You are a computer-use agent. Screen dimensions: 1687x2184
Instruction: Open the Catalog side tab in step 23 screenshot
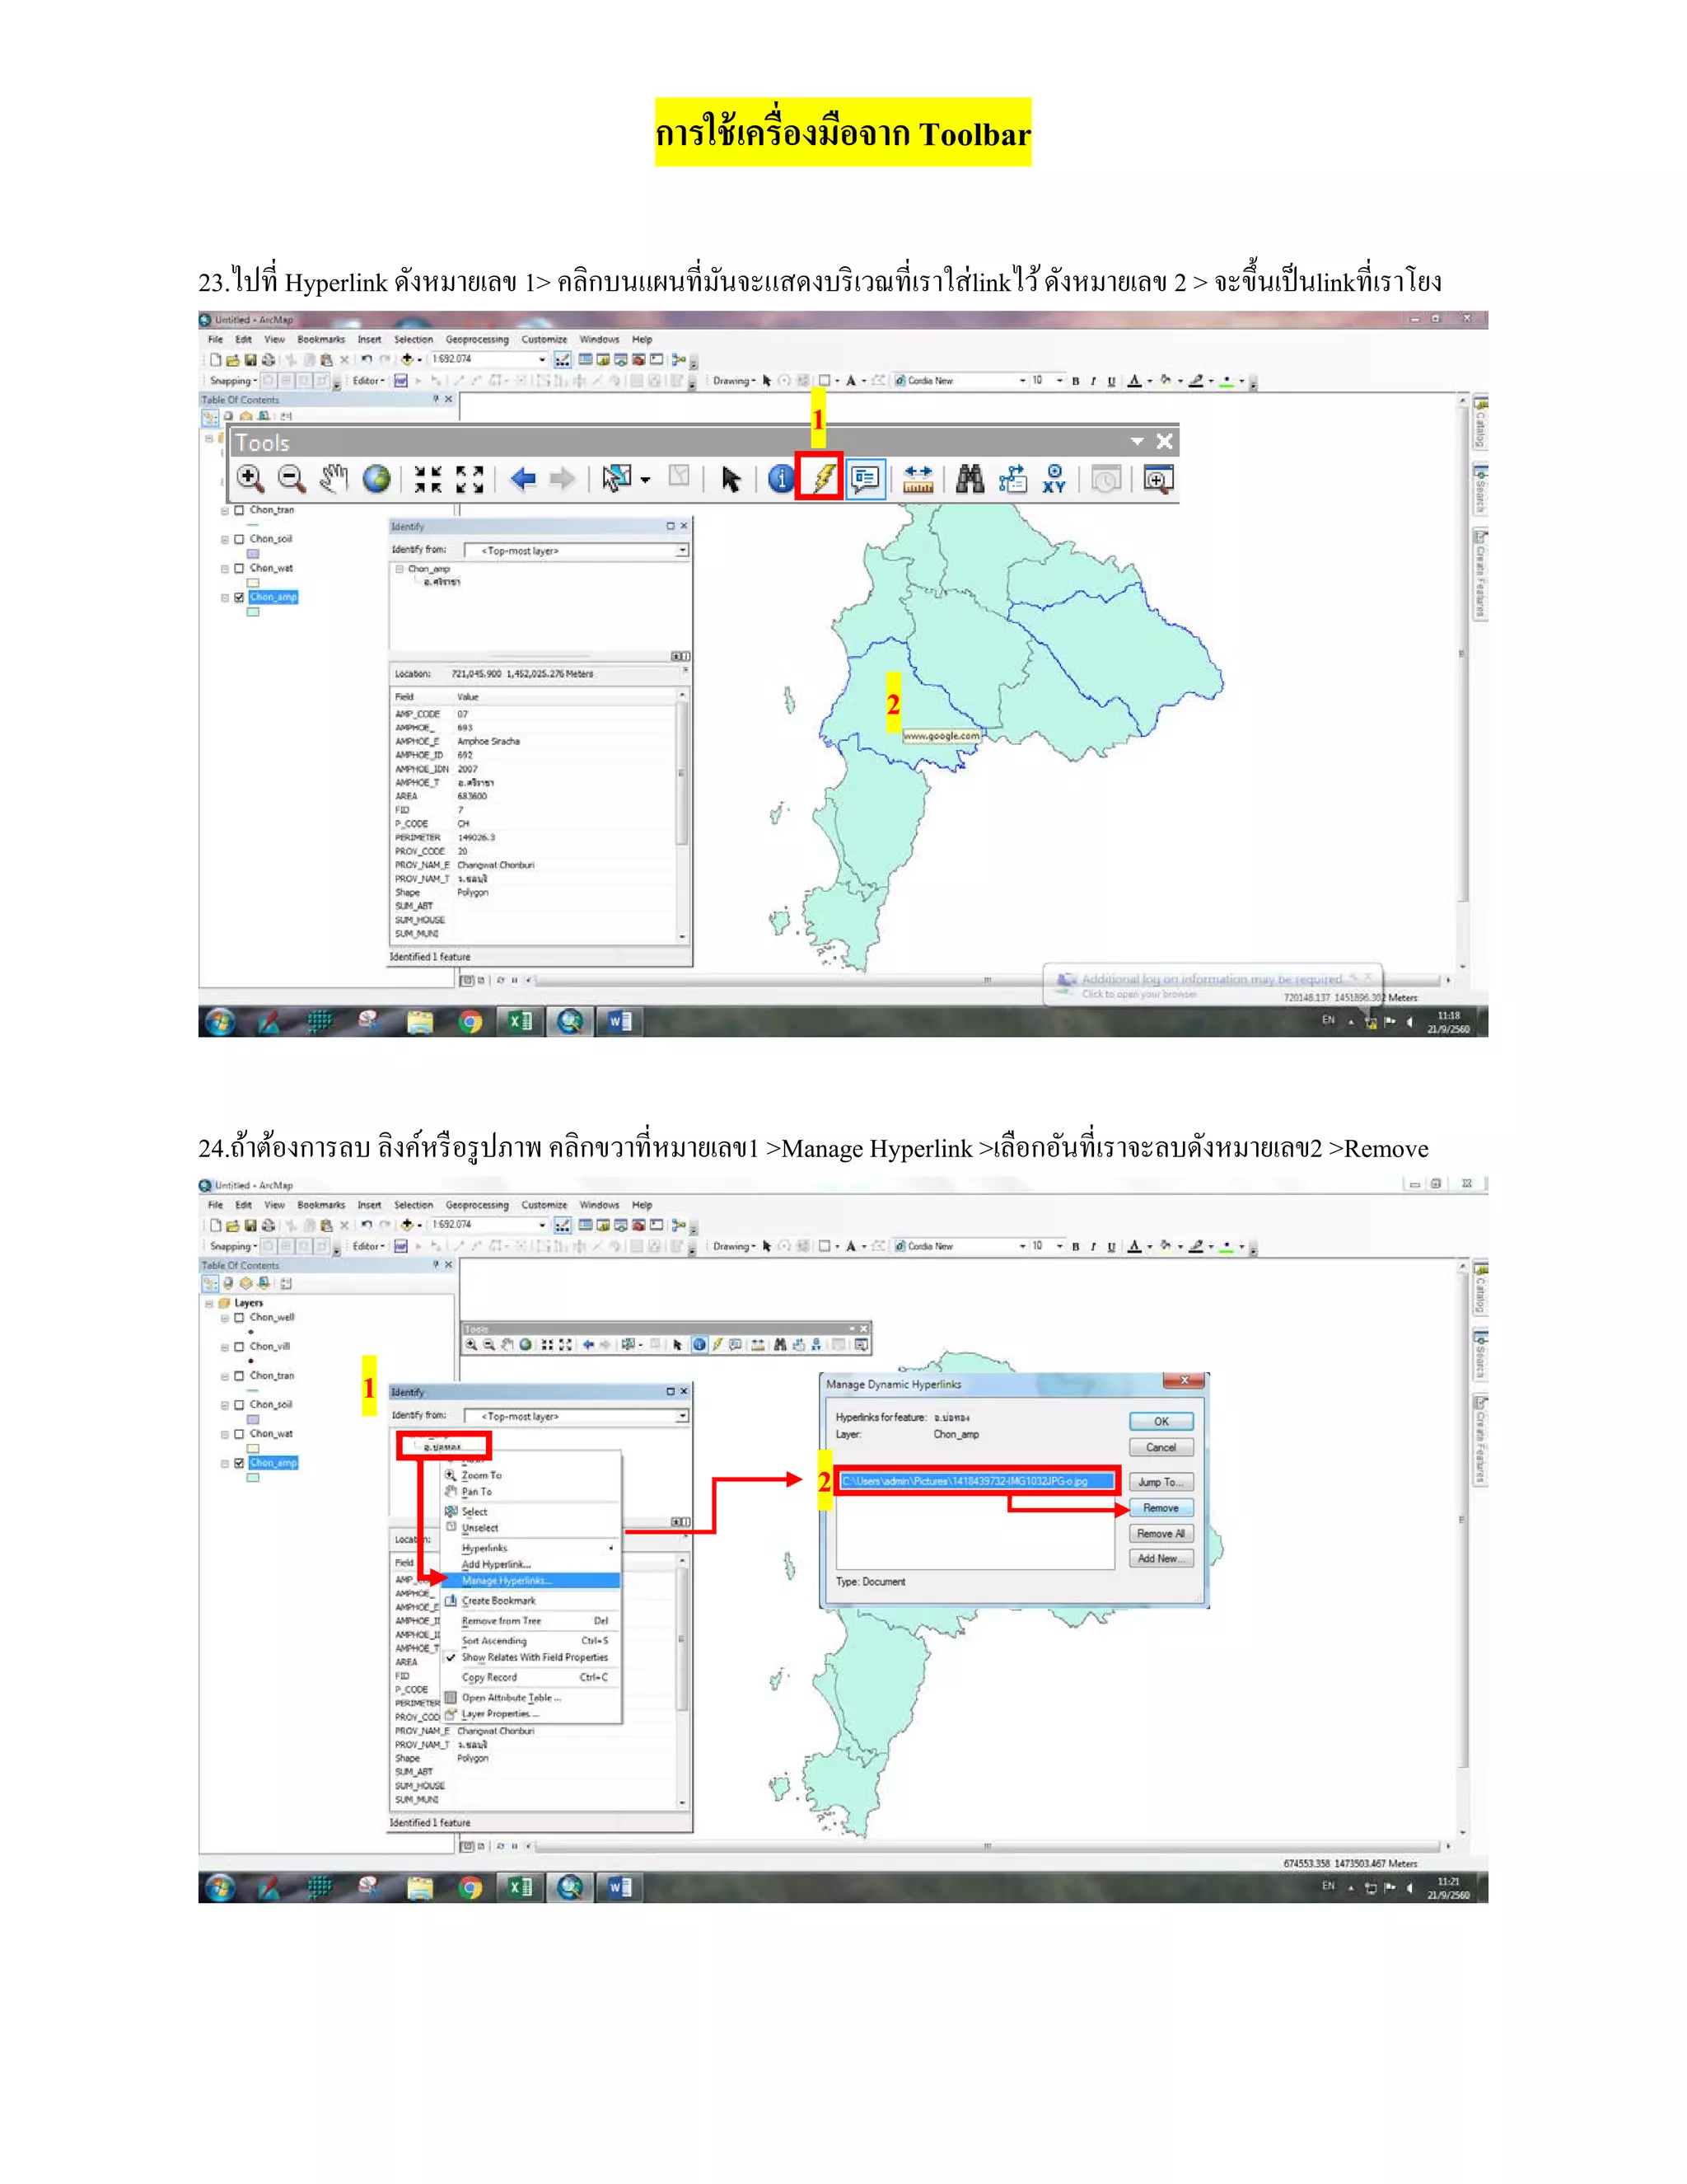[x=1480, y=422]
